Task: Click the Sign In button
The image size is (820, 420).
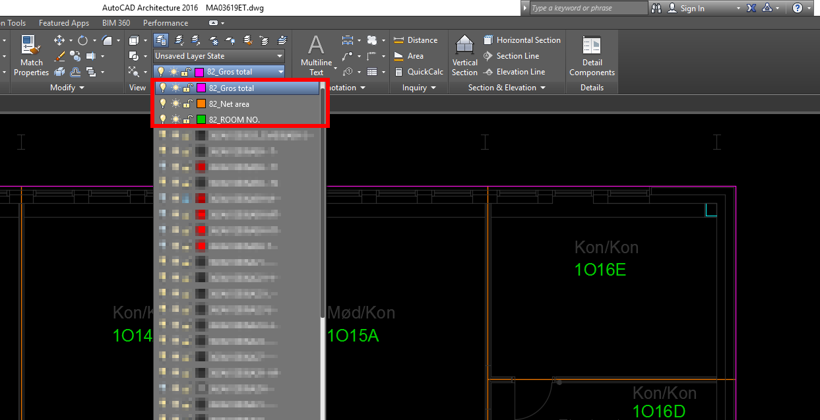Action: [686, 8]
